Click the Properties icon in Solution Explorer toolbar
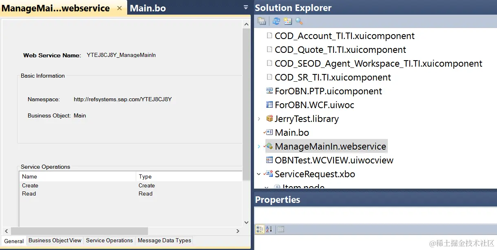The width and height of the screenshot is (497, 250). tap(262, 21)
